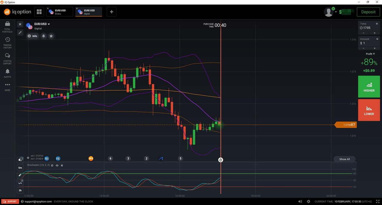Click the green account balance amount
This screenshot has height=205, width=382.
346,12
